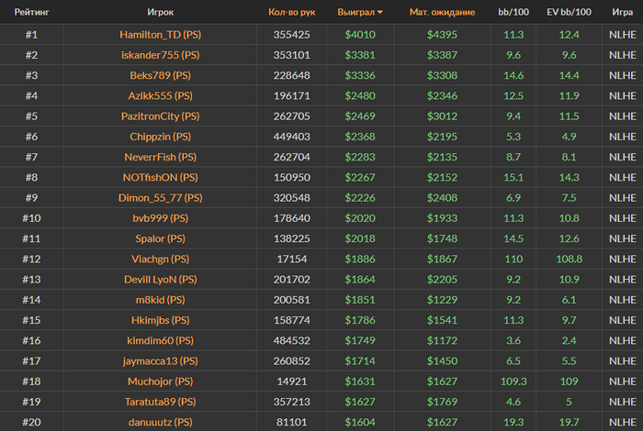Click Chippzin (PS) player name
The height and width of the screenshot is (431, 643).
point(161,137)
